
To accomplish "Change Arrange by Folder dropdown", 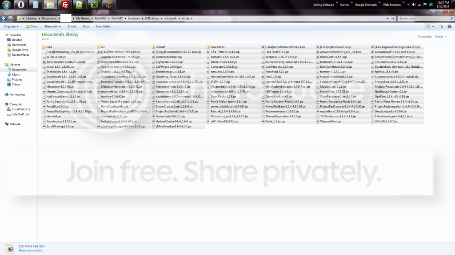I will point(440,37).
